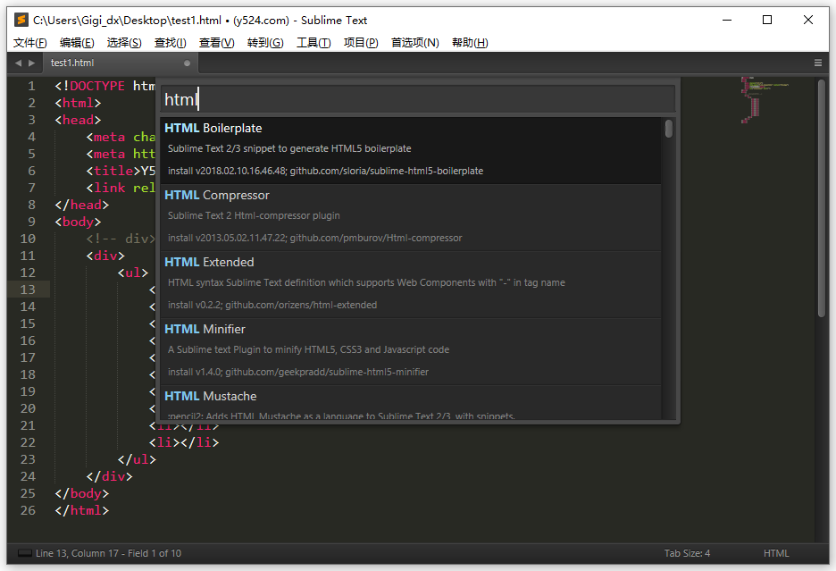Image resolution: width=836 pixels, height=571 pixels.
Task: Open the 编辑(E) menu
Action: coord(77,43)
